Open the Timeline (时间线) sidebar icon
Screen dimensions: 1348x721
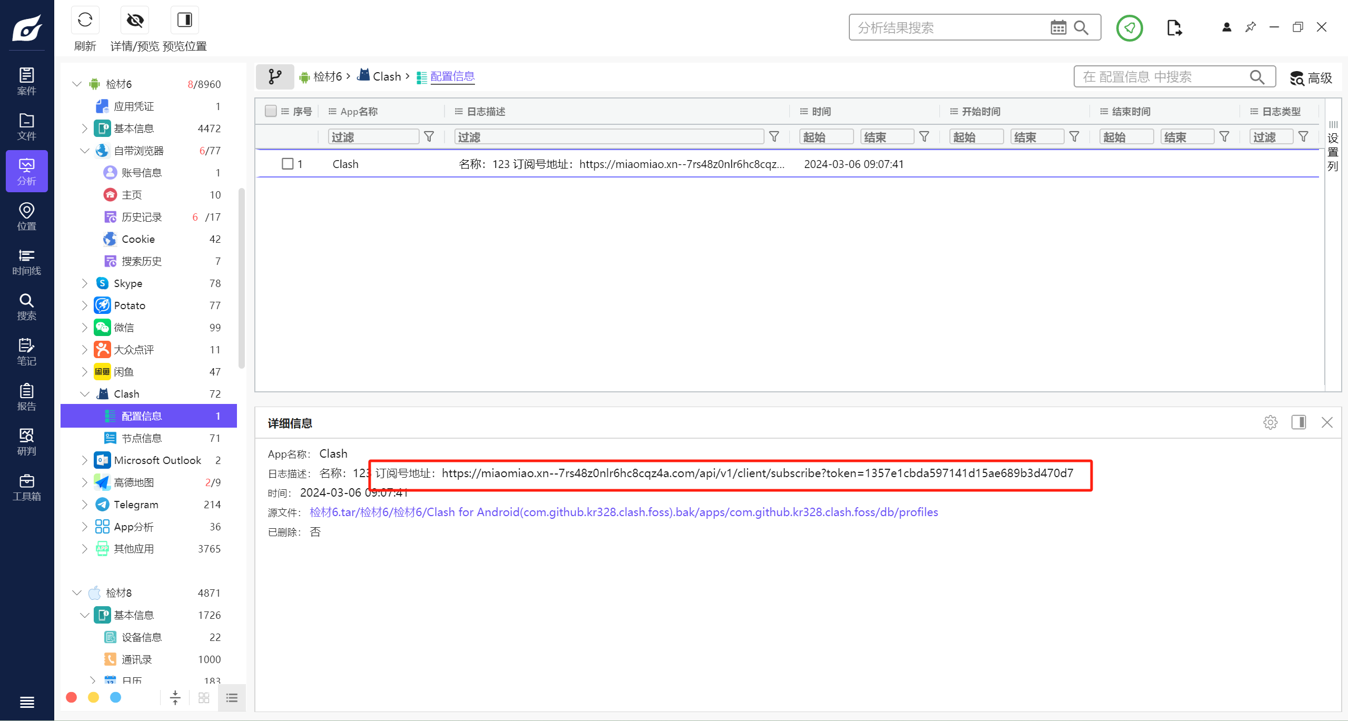pos(26,262)
